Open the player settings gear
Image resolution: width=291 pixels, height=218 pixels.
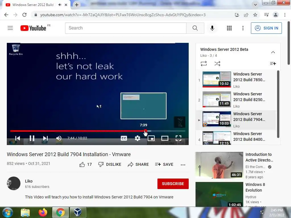(138, 138)
